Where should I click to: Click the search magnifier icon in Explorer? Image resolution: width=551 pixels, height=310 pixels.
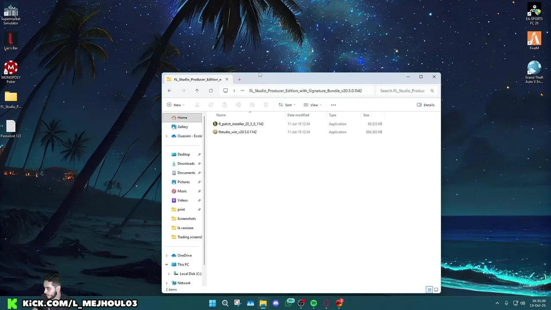[x=432, y=91]
